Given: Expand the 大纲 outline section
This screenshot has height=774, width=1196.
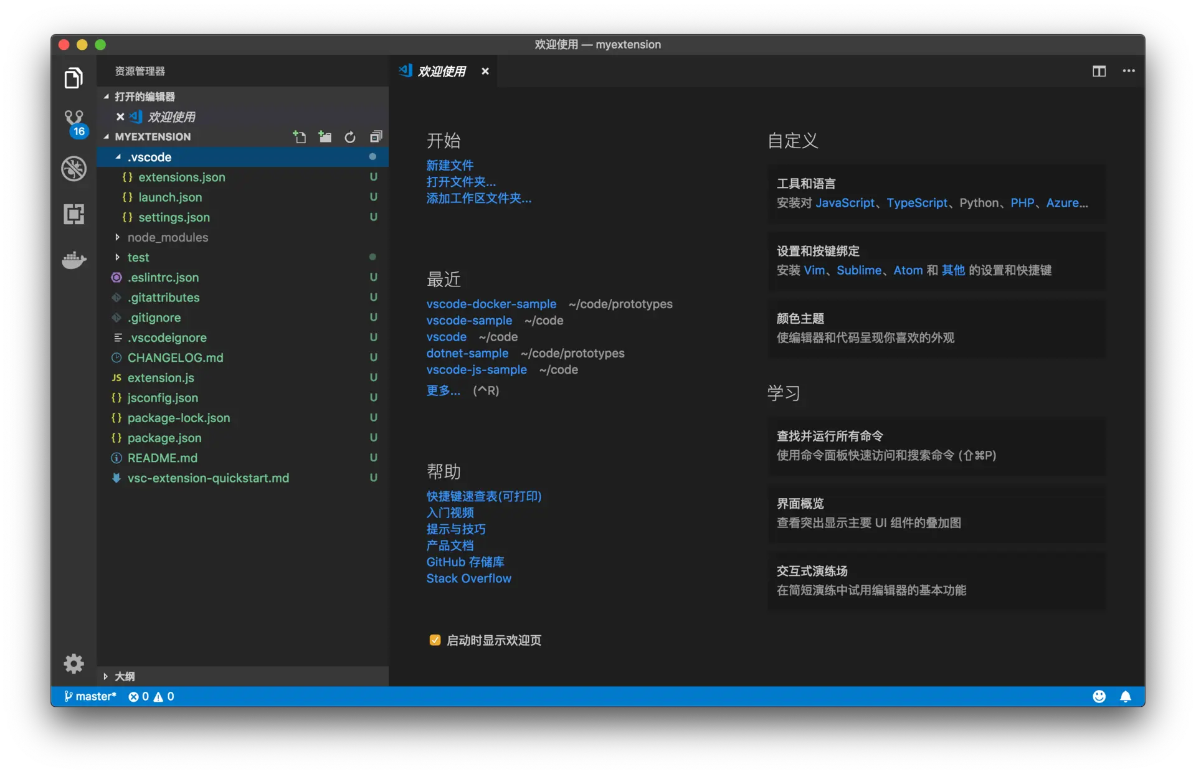Looking at the screenshot, I should point(124,676).
